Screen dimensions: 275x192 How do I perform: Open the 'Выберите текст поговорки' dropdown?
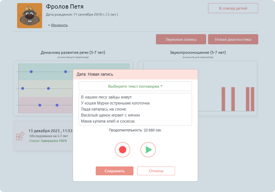click(135, 86)
